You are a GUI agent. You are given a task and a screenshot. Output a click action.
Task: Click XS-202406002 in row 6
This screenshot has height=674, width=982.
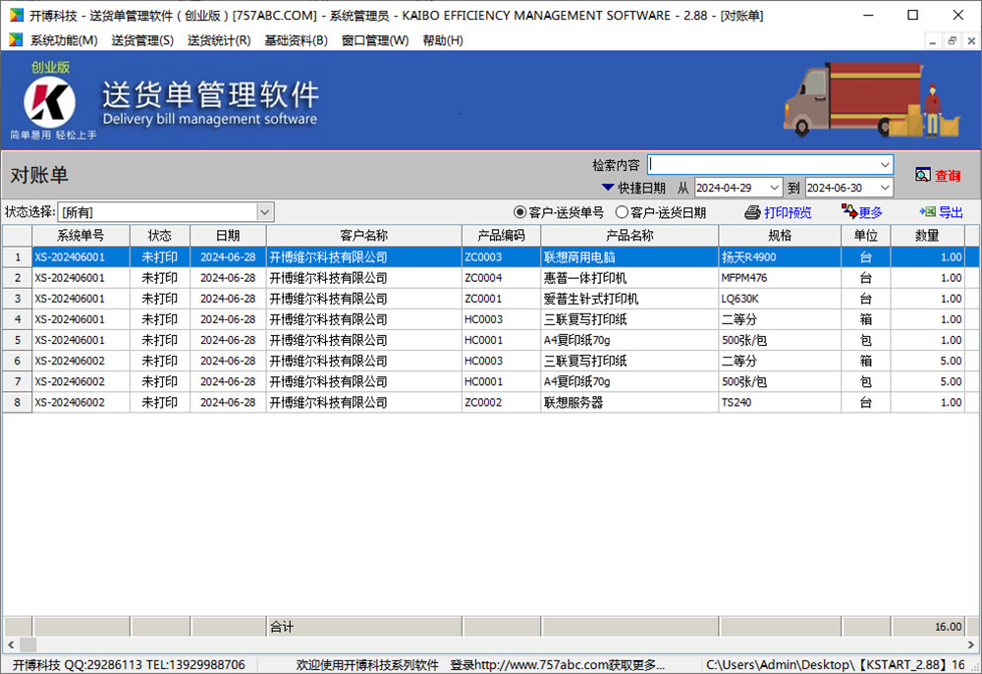point(81,361)
